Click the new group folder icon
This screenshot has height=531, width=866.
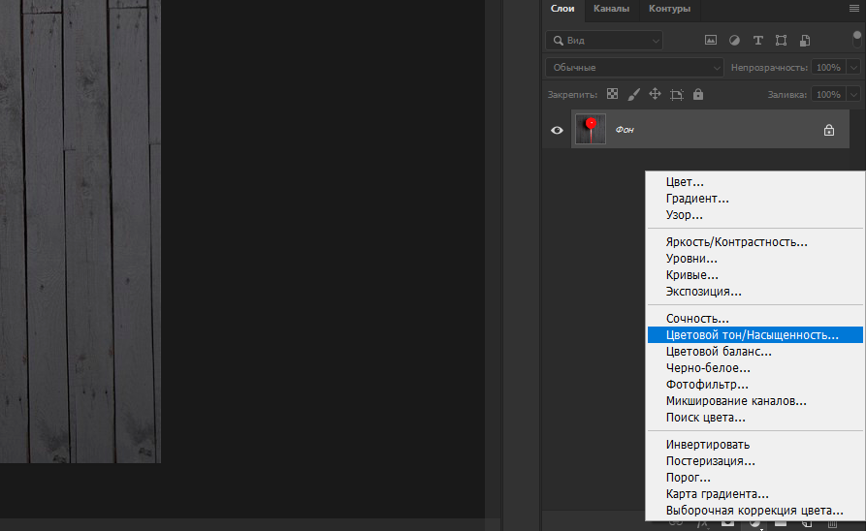(x=781, y=522)
